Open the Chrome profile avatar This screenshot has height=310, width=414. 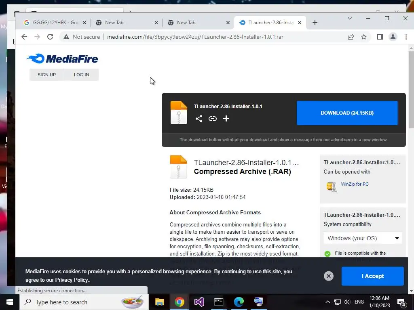393,37
